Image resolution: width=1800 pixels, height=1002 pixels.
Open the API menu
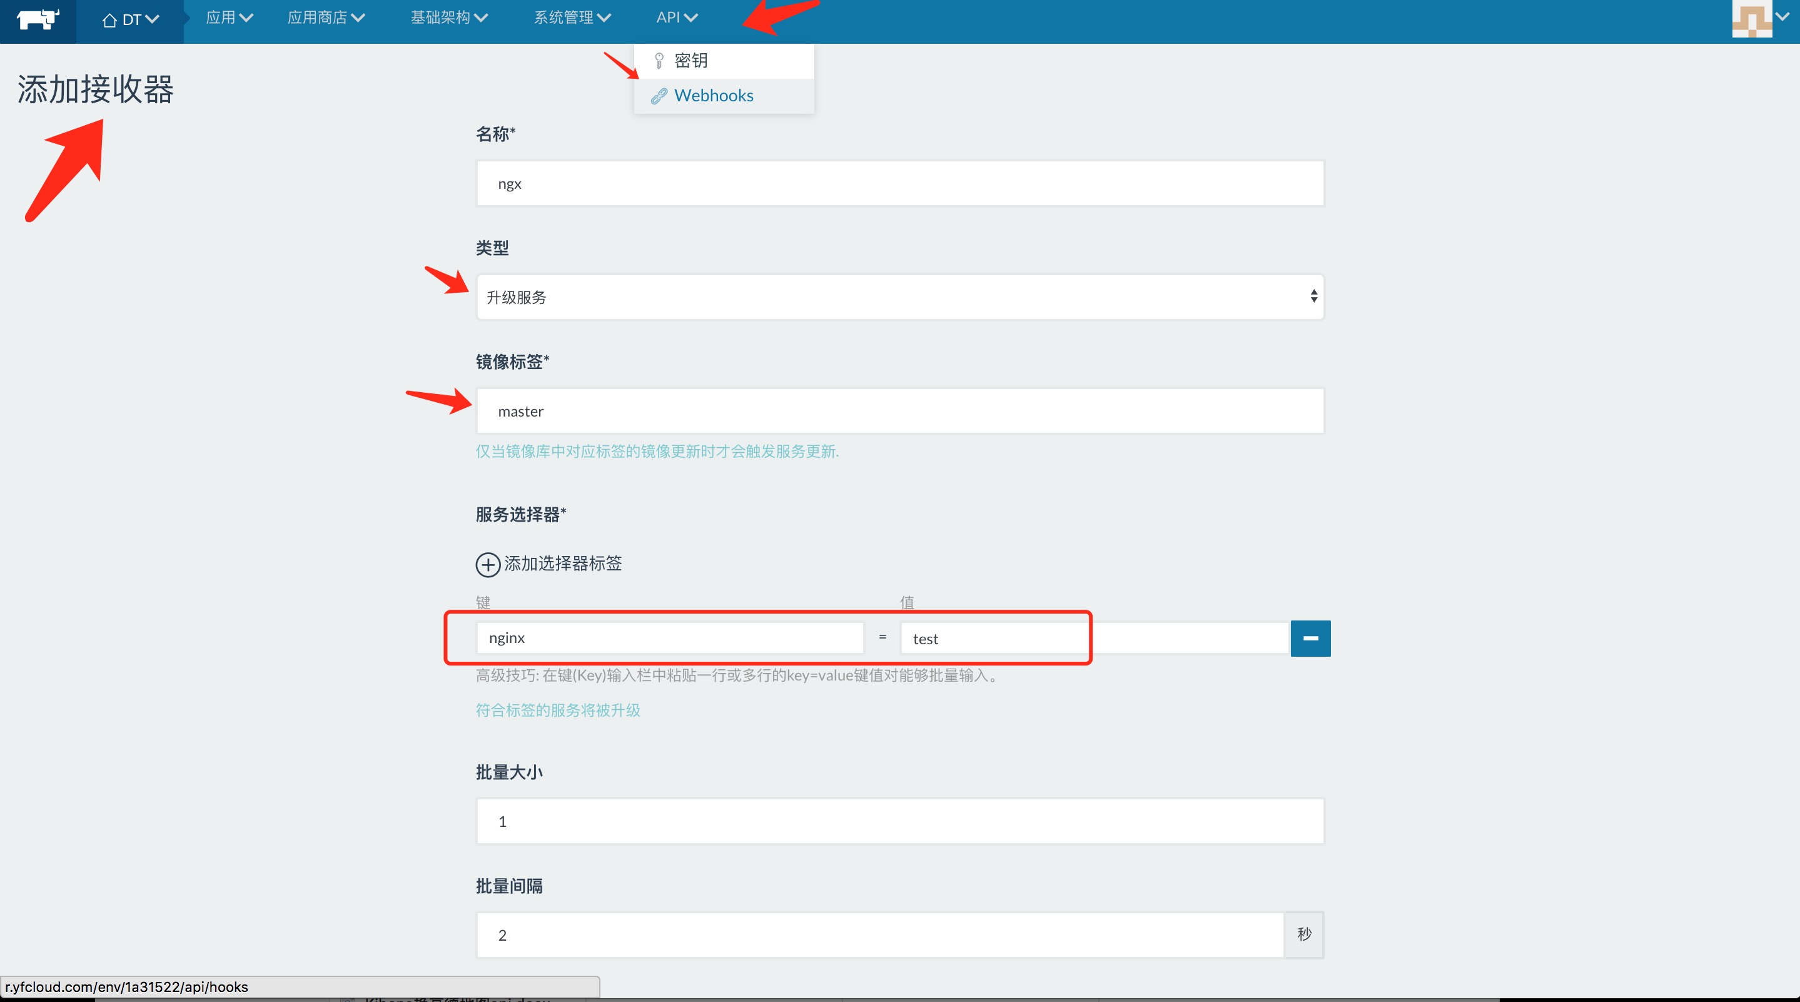pos(676,18)
